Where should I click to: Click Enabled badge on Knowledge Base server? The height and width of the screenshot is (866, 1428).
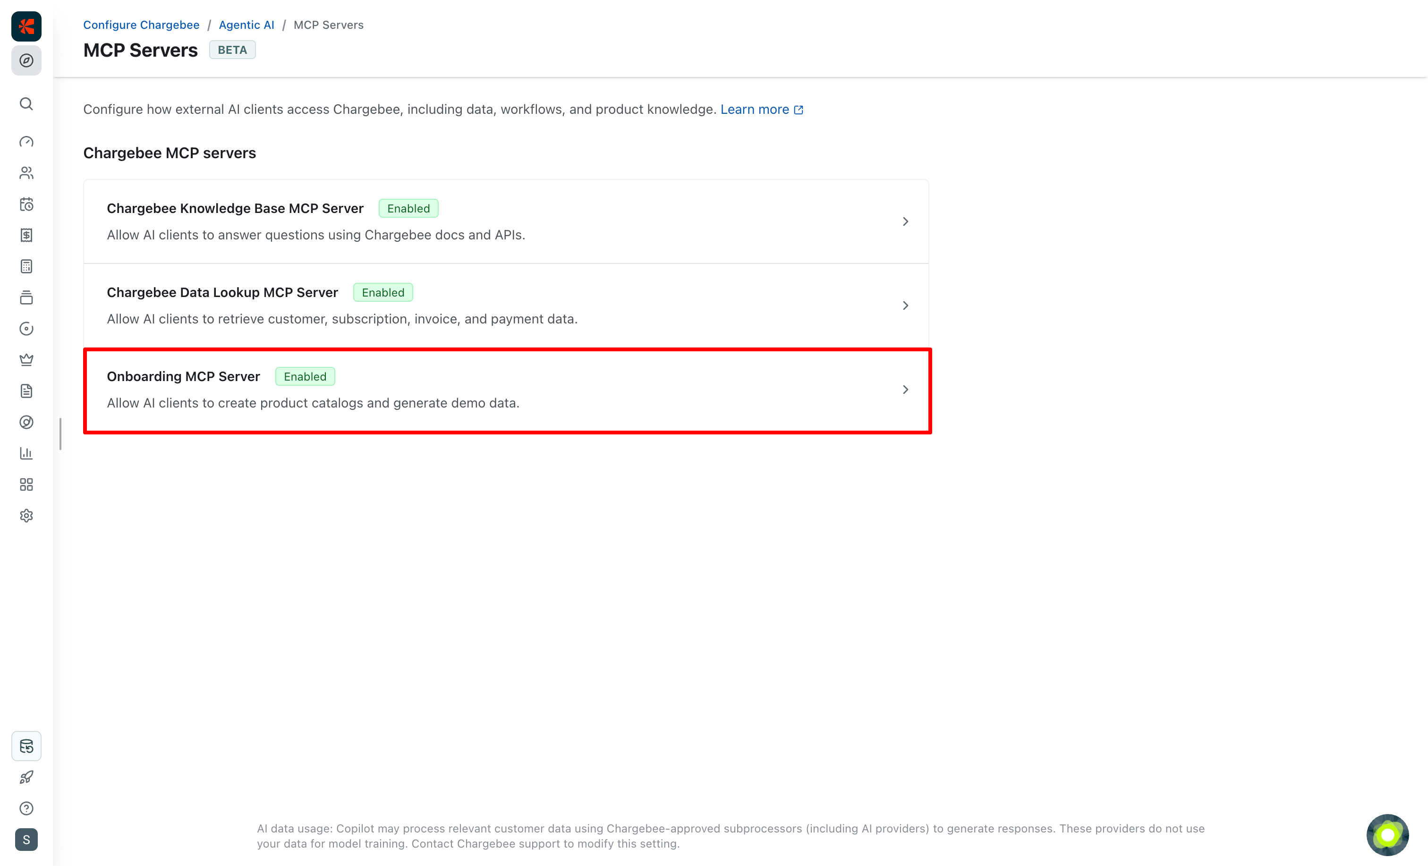408,209
